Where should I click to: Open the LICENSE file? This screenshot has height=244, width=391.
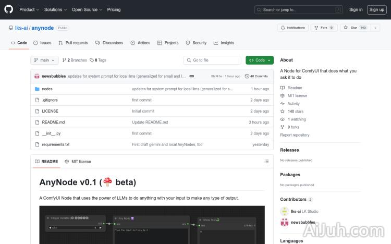50,111
